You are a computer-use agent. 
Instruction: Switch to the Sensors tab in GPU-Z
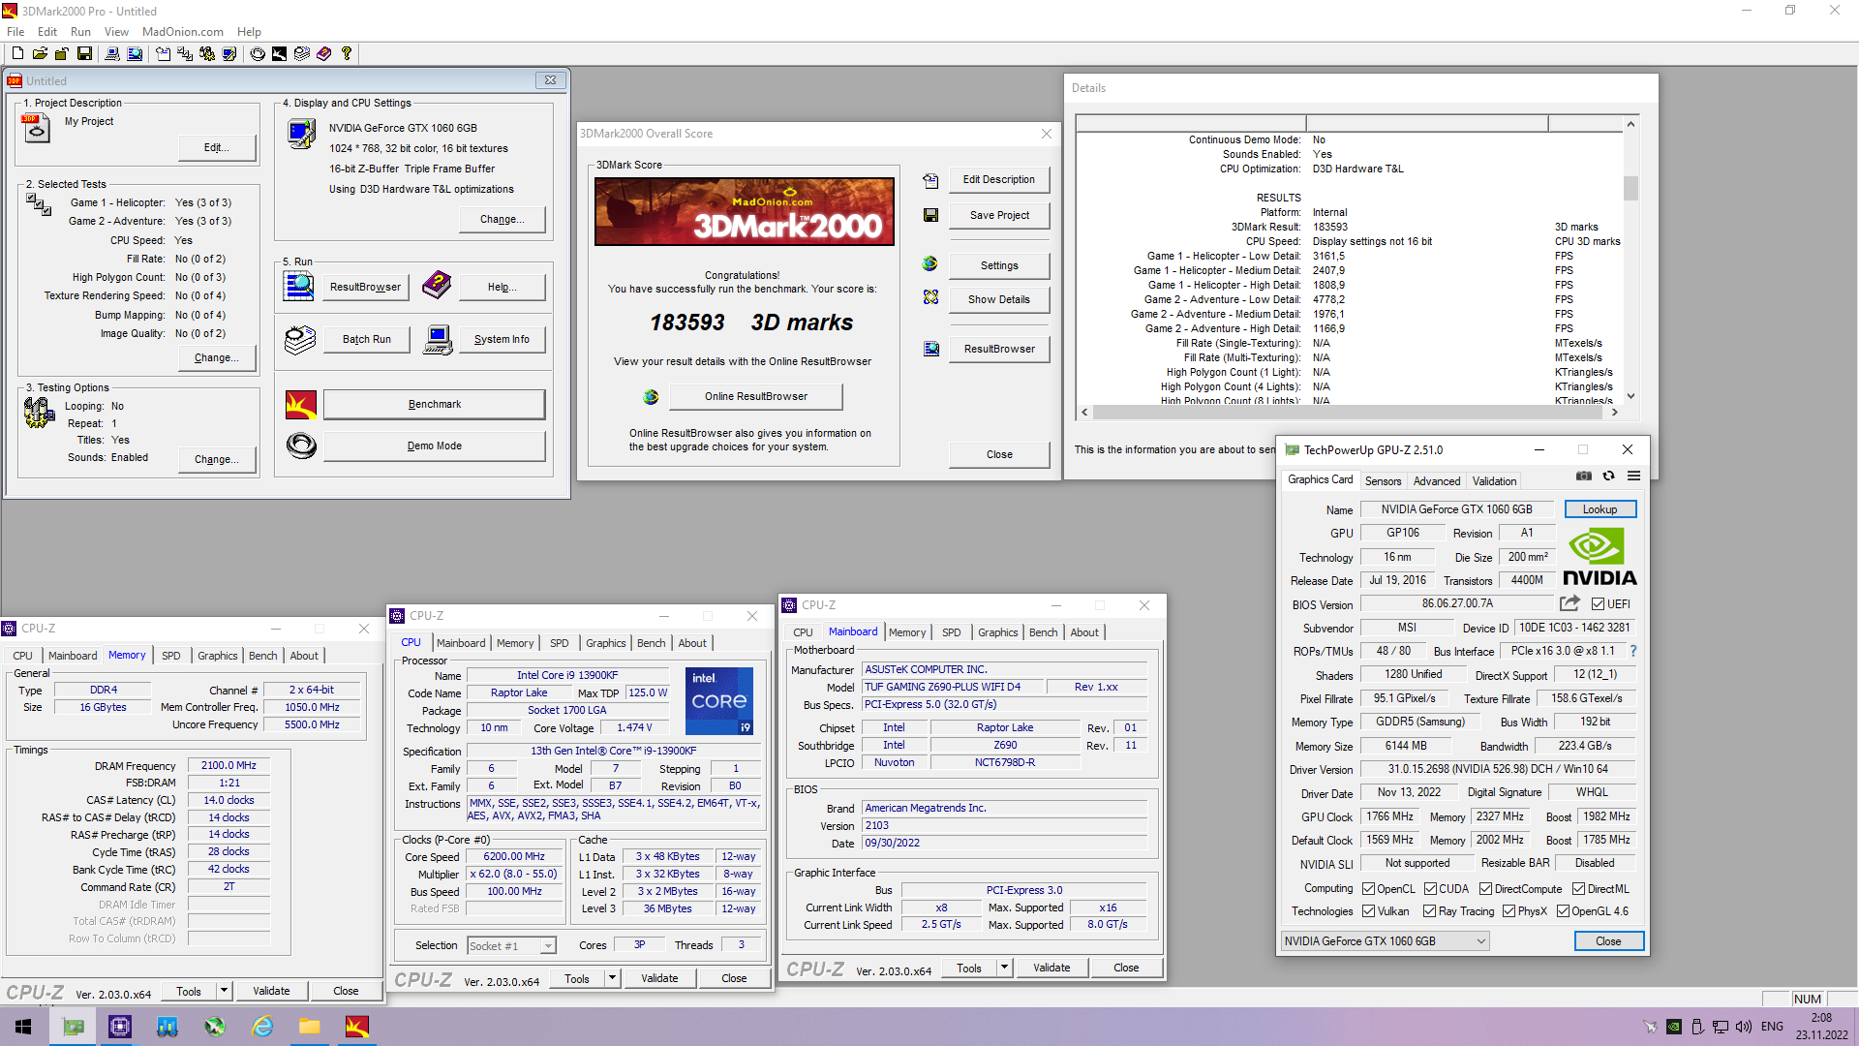1383,481
